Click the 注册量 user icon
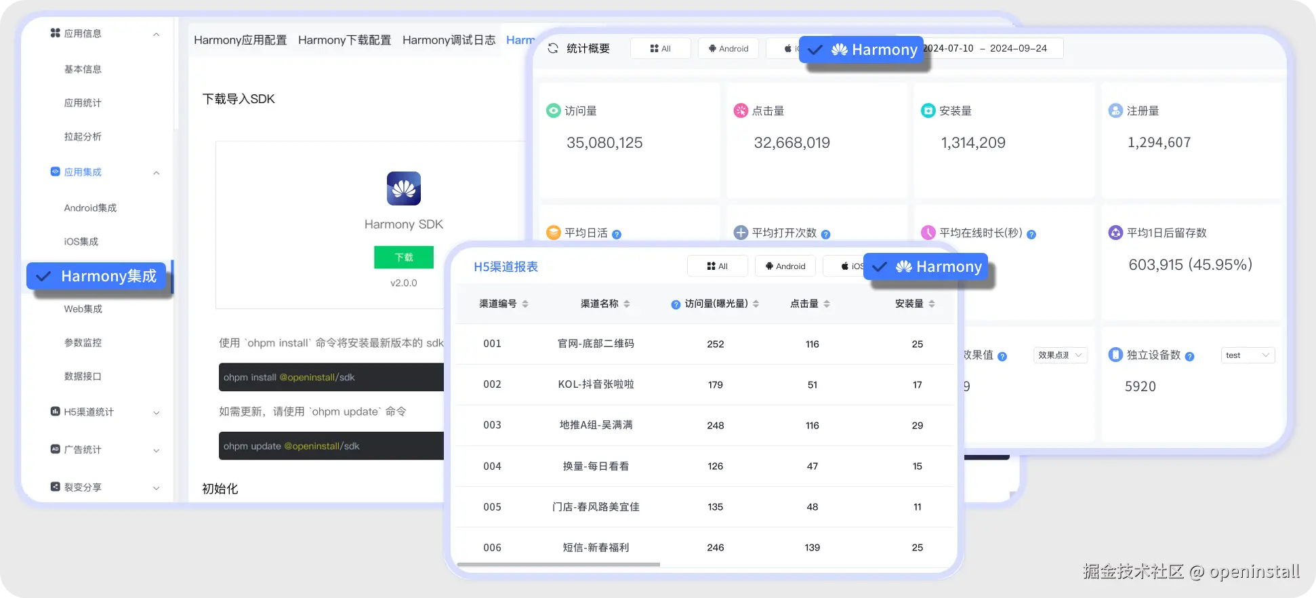 (1115, 111)
